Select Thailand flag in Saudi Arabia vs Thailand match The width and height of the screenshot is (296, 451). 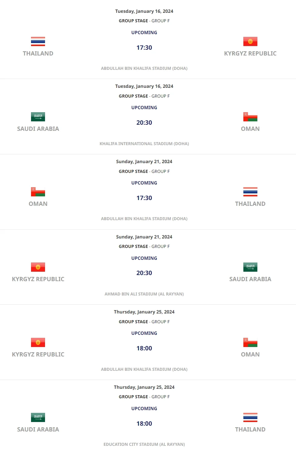(x=250, y=417)
